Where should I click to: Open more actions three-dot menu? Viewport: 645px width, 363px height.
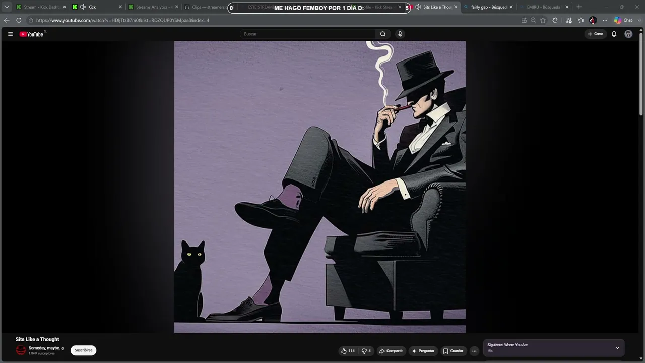coord(474,351)
